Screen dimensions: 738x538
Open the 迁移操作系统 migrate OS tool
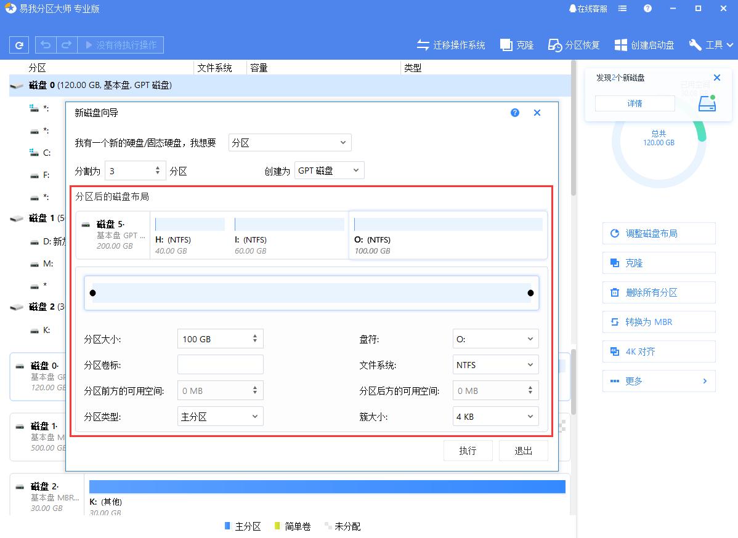point(452,44)
